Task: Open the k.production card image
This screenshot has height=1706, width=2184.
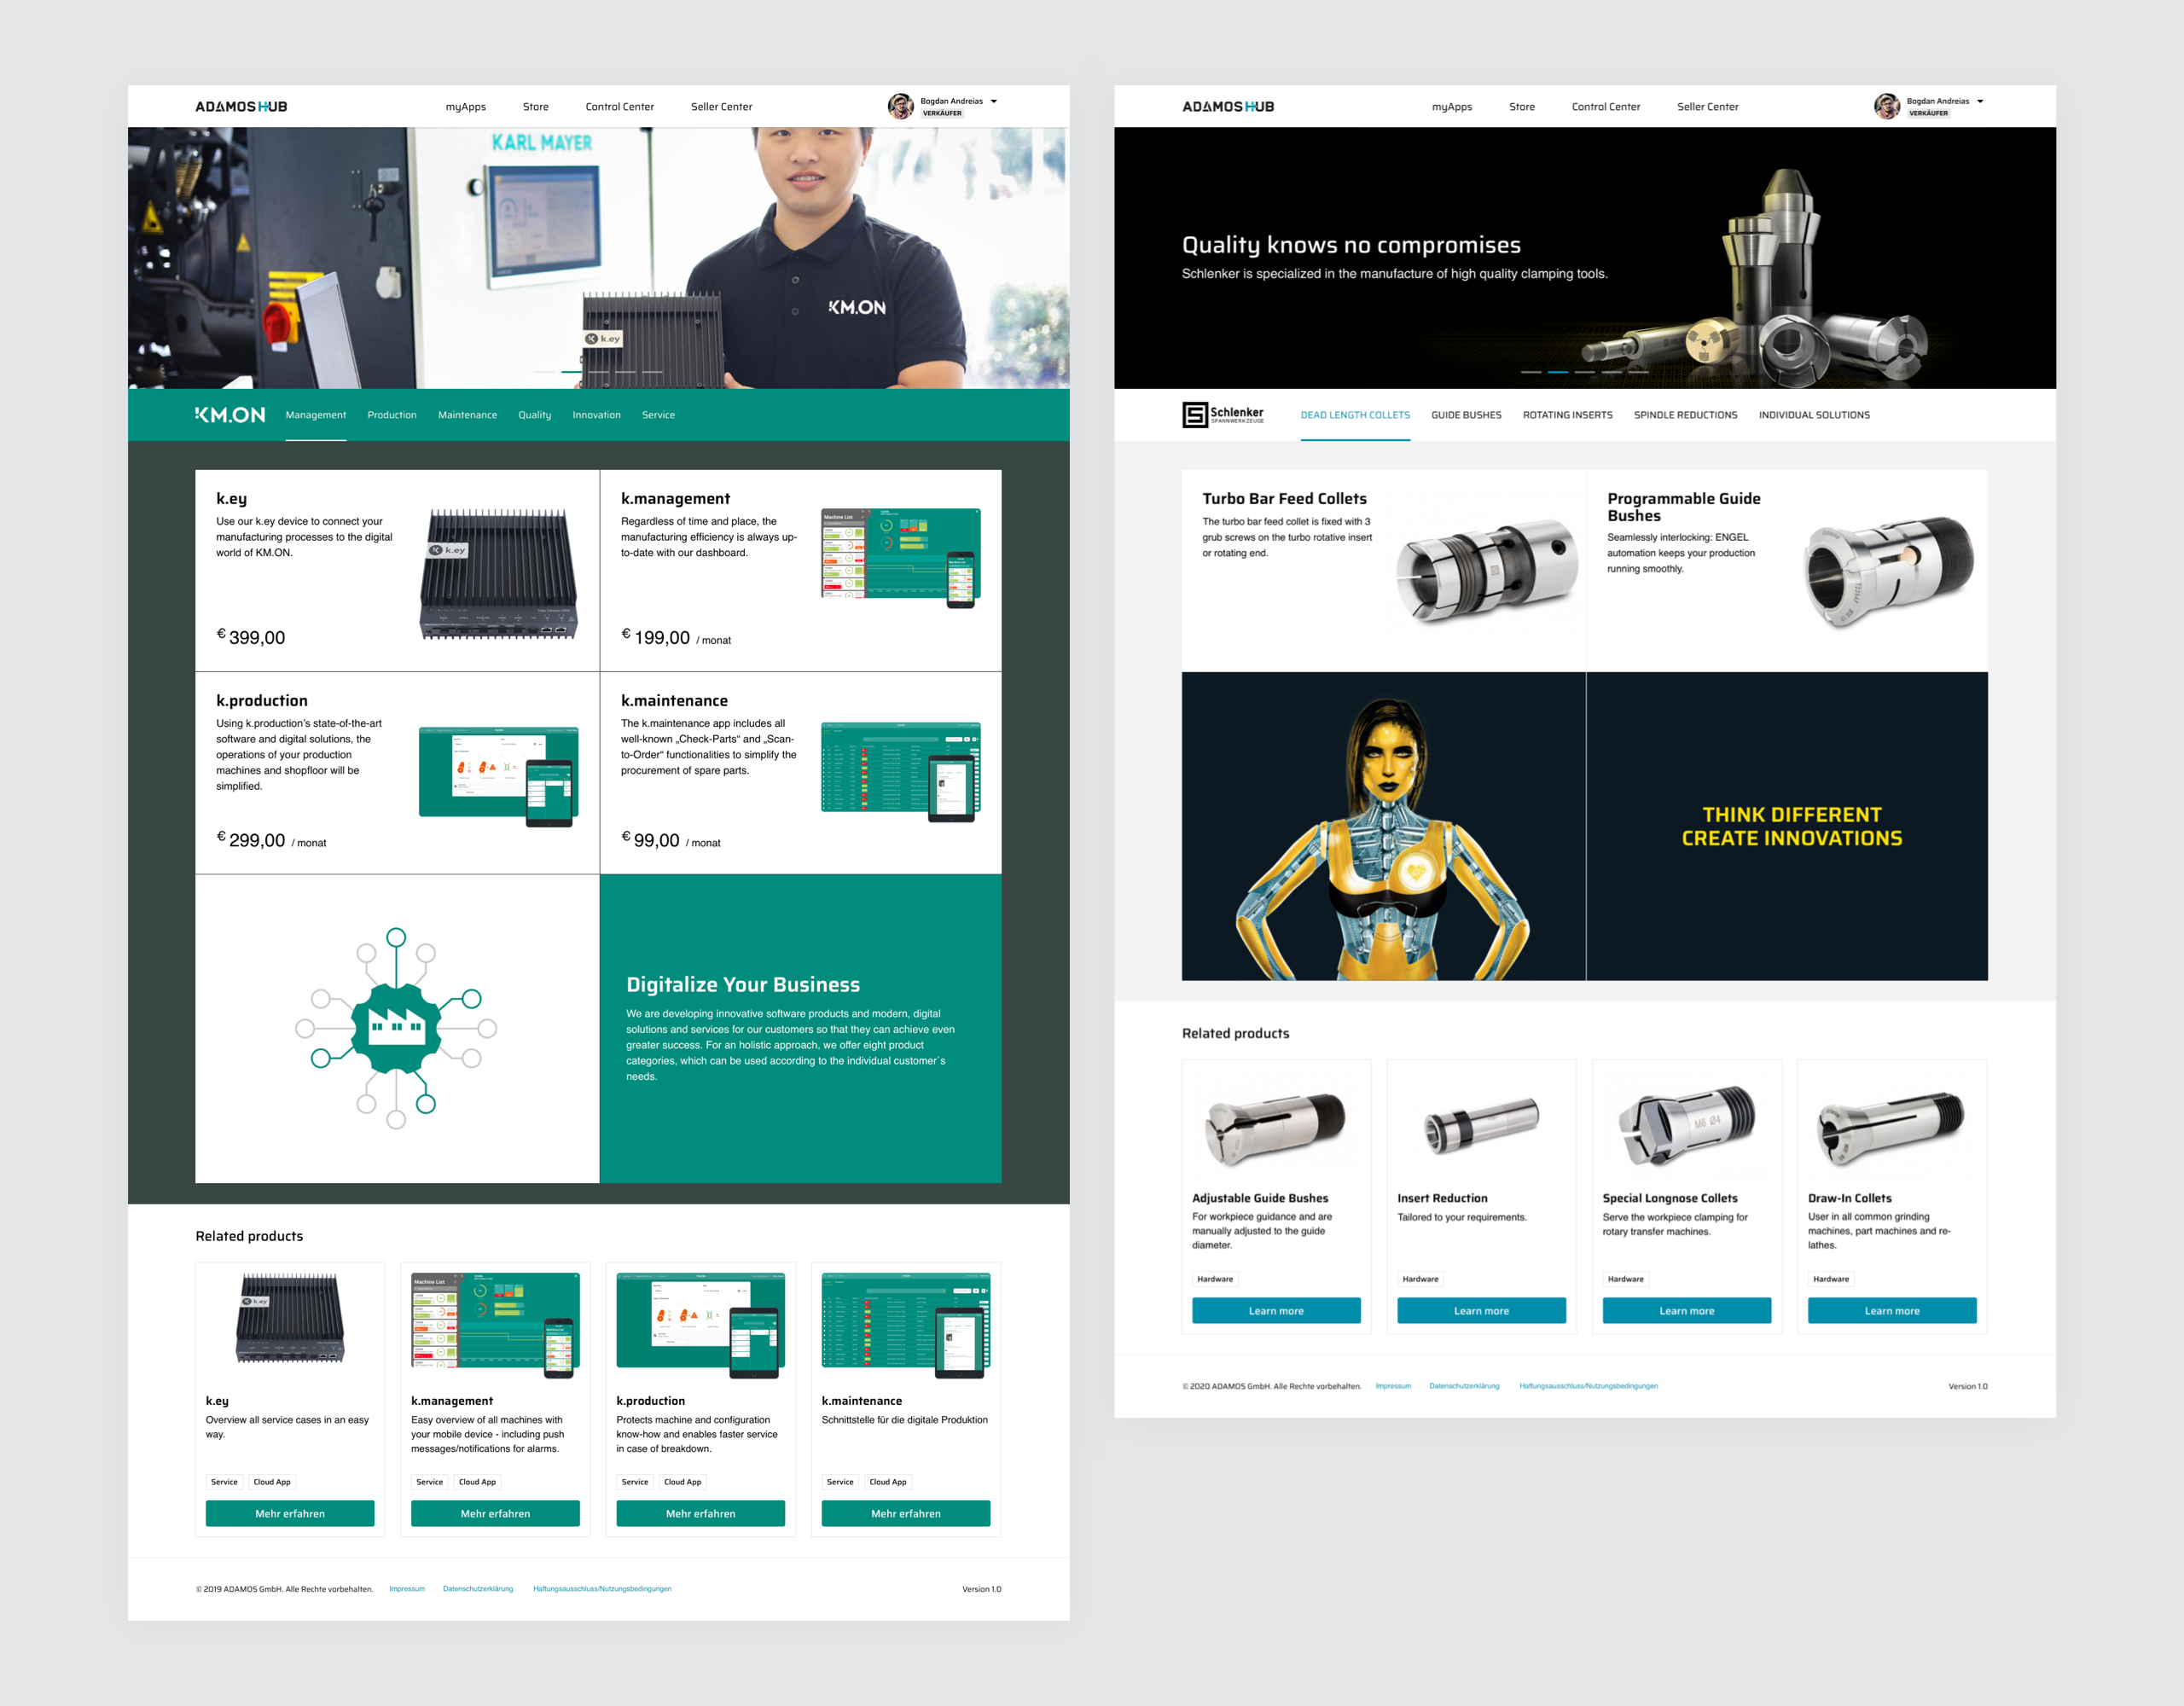Action: click(499, 777)
